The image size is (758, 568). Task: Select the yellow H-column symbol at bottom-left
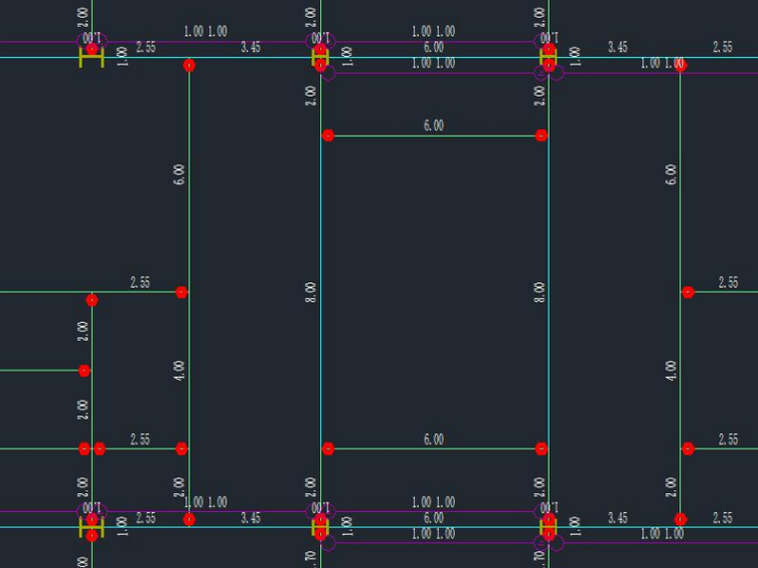(92, 527)
